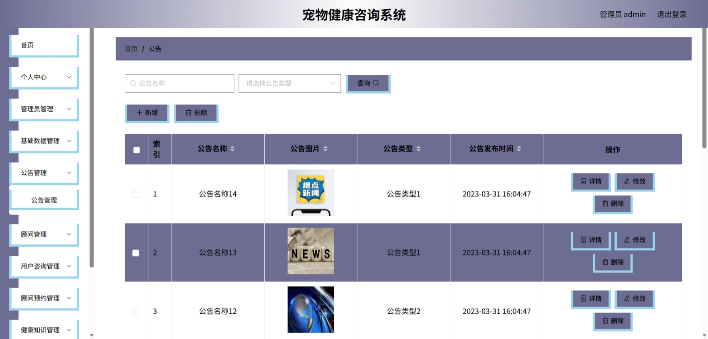Click 退出登录 link

(671, 14)
